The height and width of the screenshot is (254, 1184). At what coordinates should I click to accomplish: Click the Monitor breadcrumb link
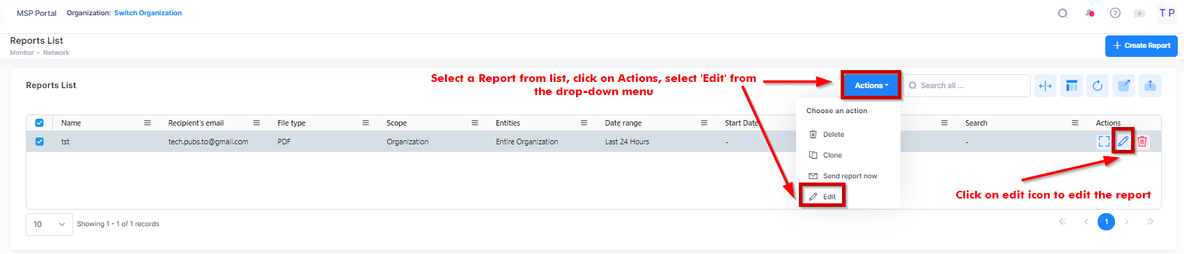pyautogui.click(x=22, y=53)
